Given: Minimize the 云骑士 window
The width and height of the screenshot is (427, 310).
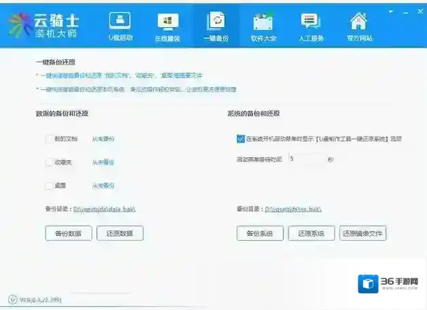Looking at the screenshot, I should (x=405, y=12).
